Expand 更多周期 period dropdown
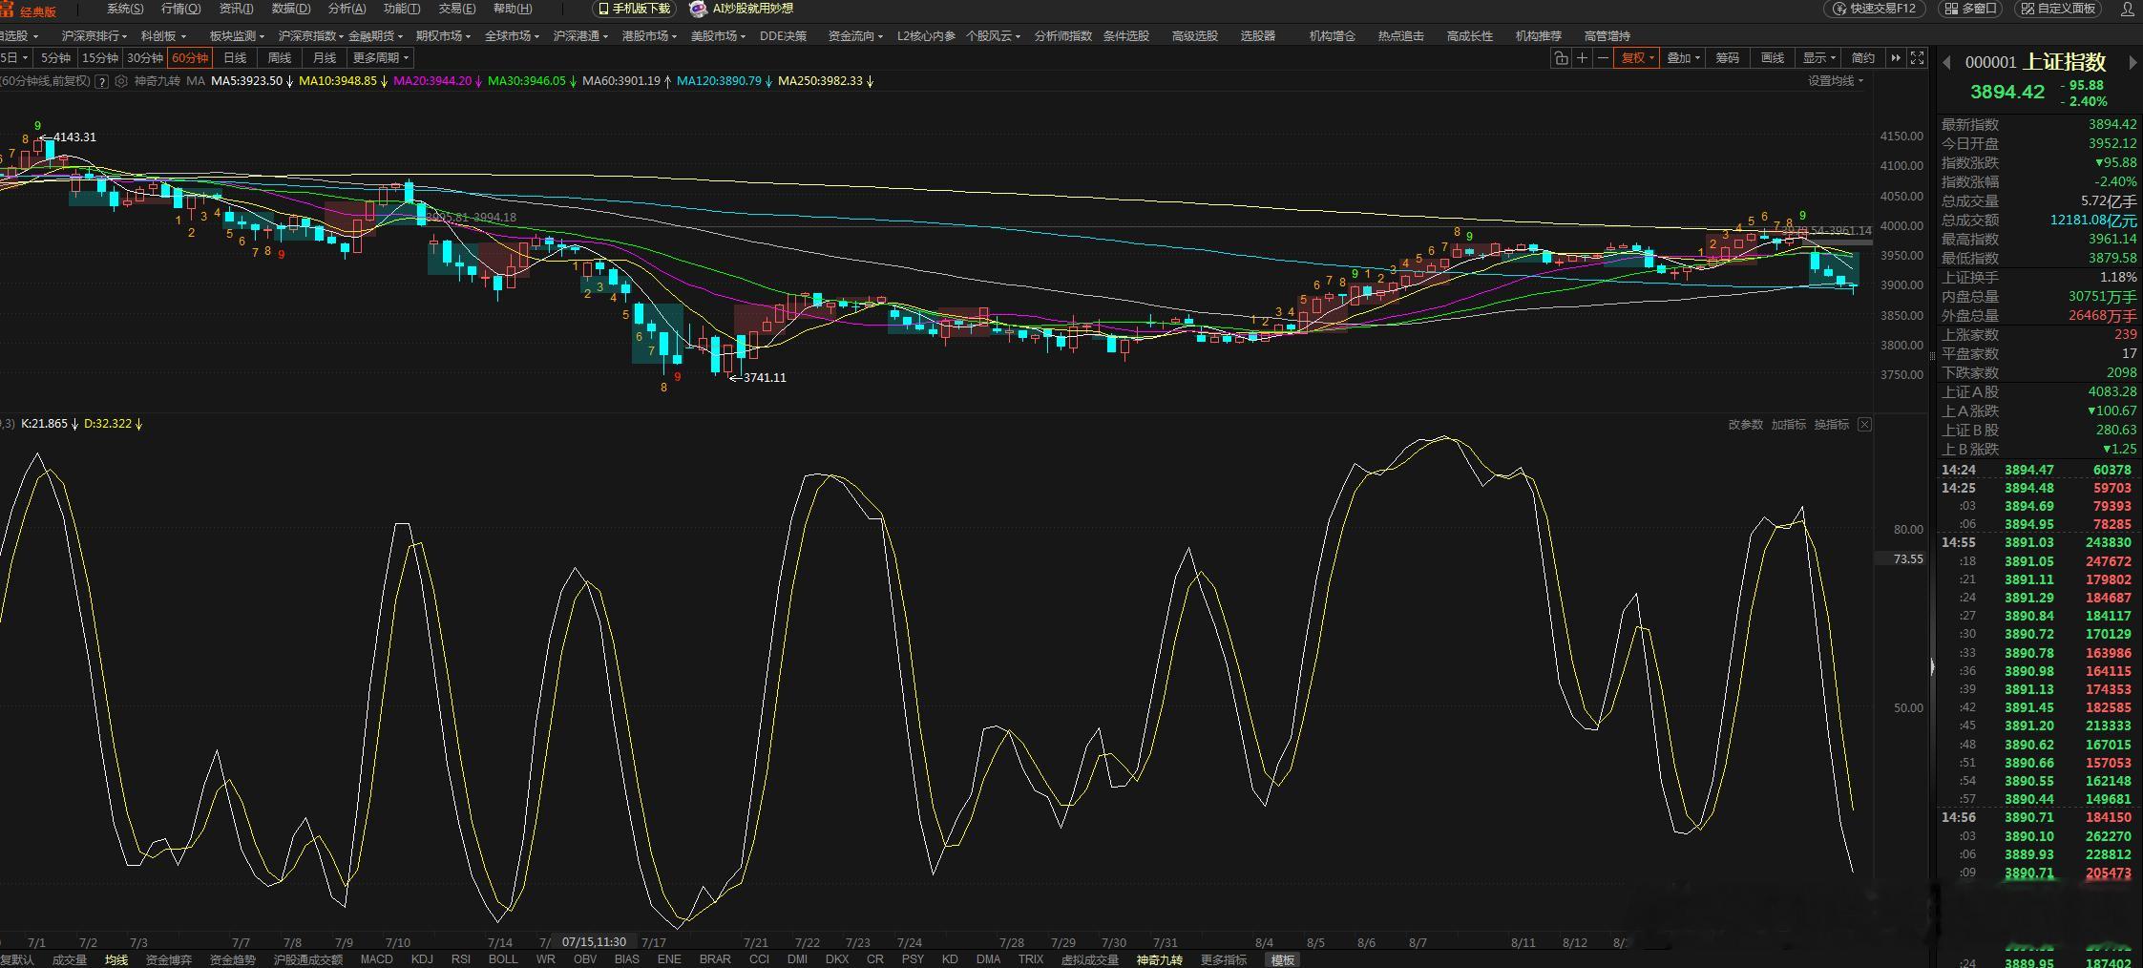Image resolution: width=2143 pixels, height=968 pixels. coord(381,58)
